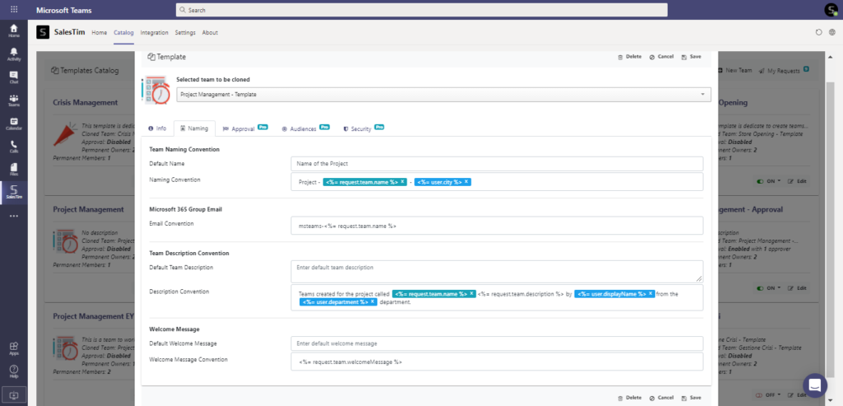Open dropdown arrow next to the OFF toggle

(780, 394)
